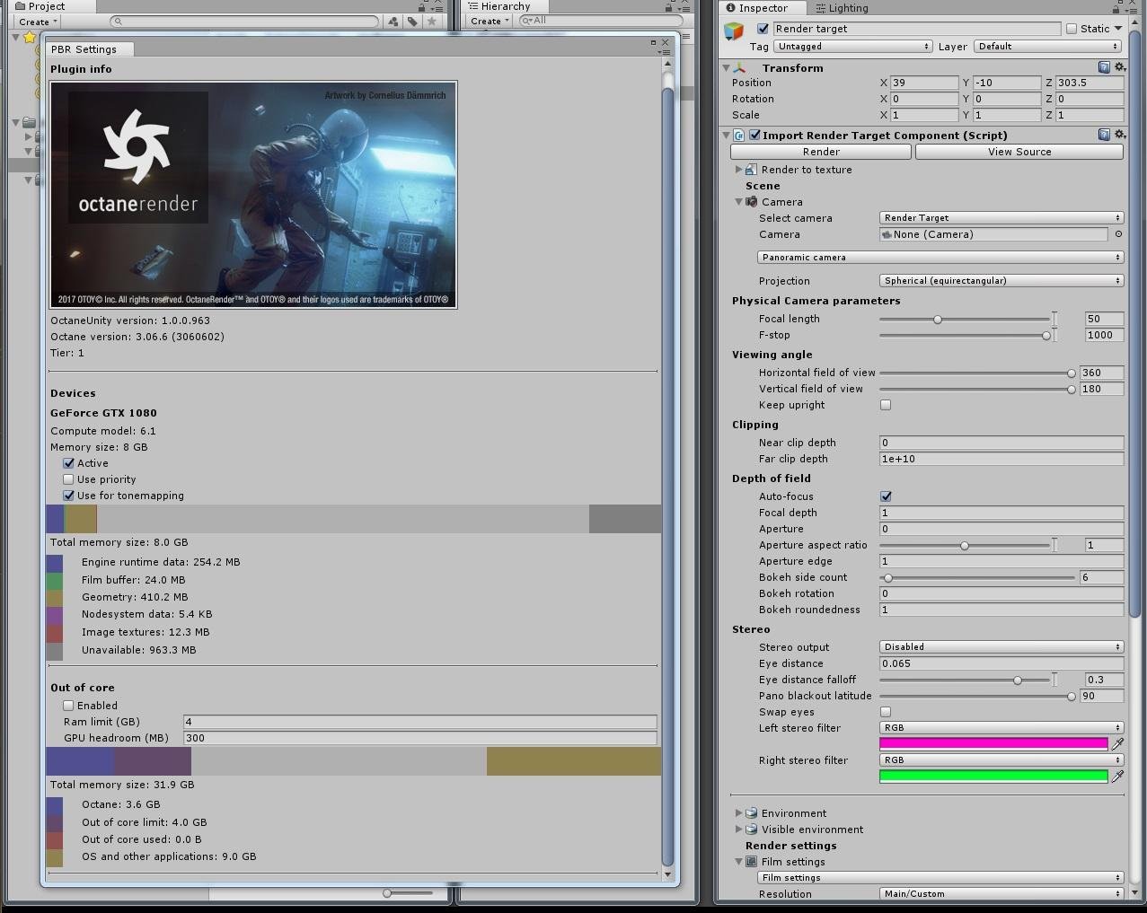
Task: Collapse the Transform component foldout
Action: pyautogui.click(x=727, y=68)
